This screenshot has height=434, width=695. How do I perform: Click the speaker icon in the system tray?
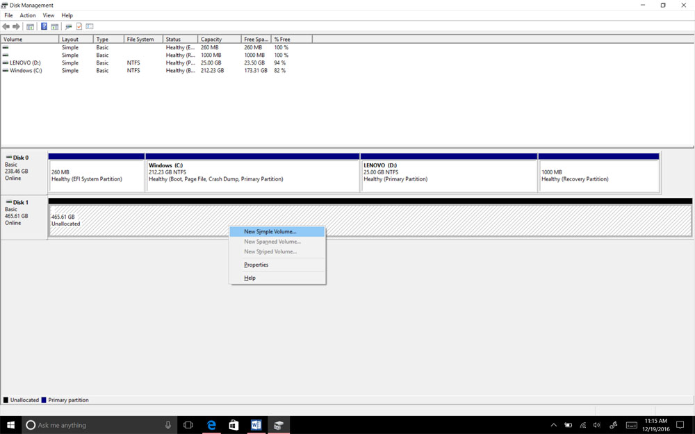tap(596, 424)
